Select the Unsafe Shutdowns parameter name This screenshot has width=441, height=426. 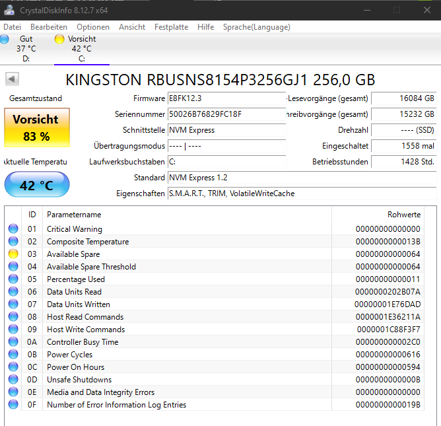(79, 380)
